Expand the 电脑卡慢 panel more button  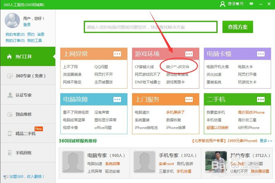261,54
